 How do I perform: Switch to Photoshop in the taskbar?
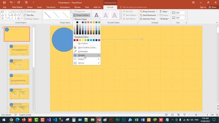(124, 120)
